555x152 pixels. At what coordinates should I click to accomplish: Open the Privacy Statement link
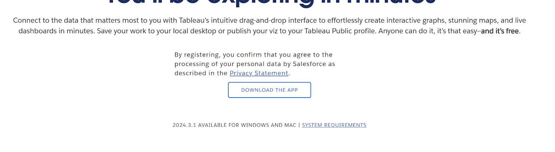(259, 73)
